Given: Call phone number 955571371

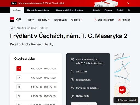Looking at the screenshot, I should [81, 71].
